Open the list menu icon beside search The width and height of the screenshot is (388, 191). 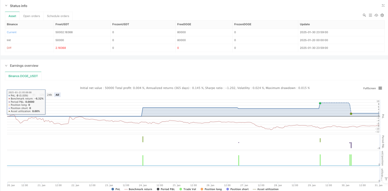[370, 15]
